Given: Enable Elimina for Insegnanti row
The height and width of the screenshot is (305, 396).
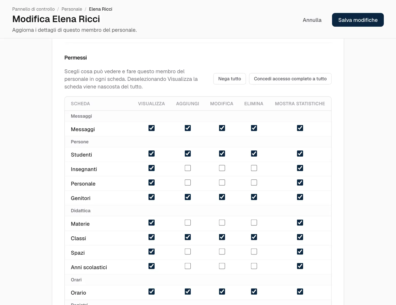Looking at the screenshot, I should coord(254,168).
